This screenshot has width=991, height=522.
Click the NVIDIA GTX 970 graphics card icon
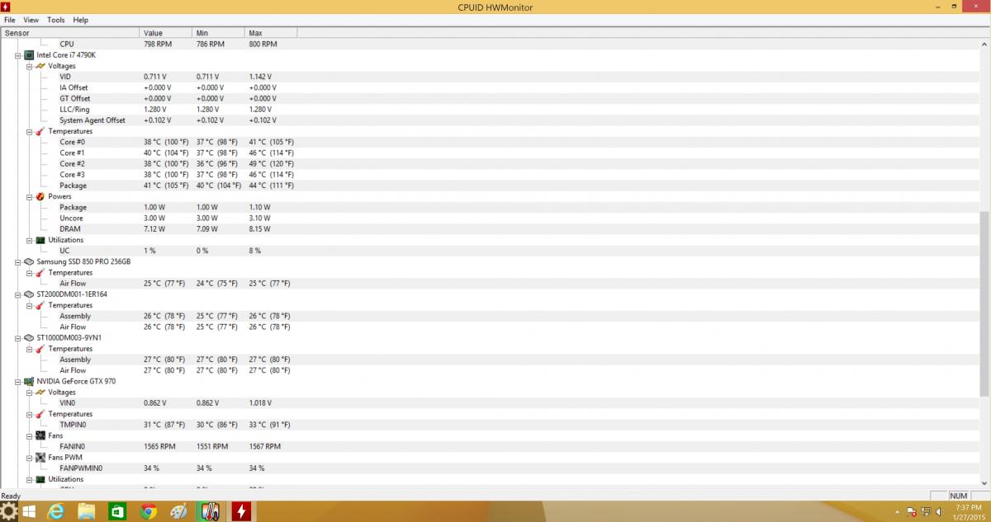click(x=29, y=382)
